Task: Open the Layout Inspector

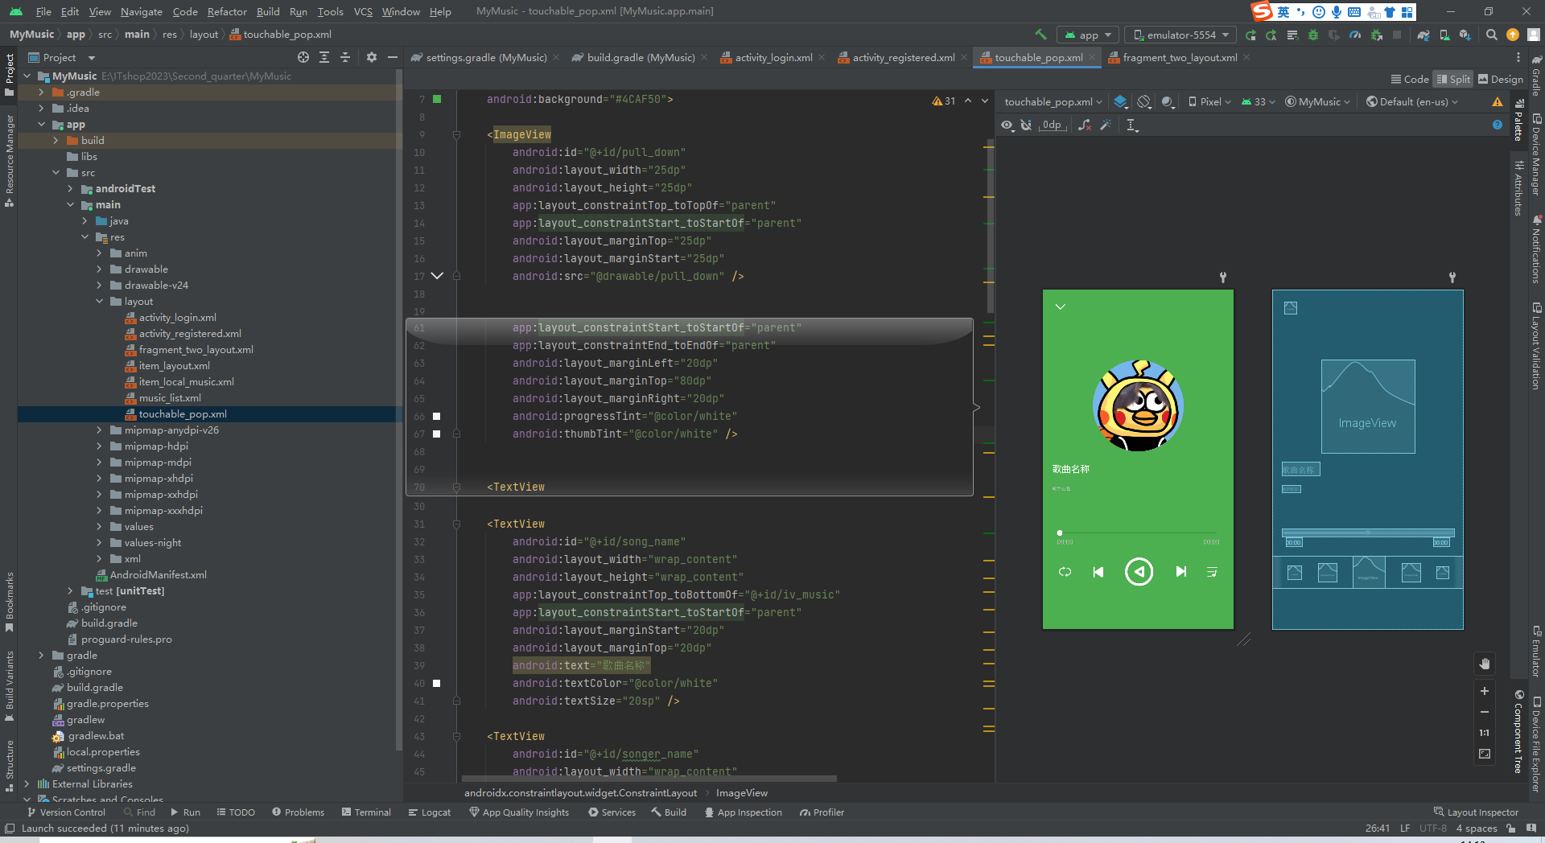Action: (1476, 812)
